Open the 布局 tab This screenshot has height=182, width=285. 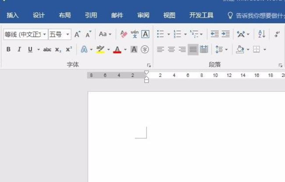point(65,15)
